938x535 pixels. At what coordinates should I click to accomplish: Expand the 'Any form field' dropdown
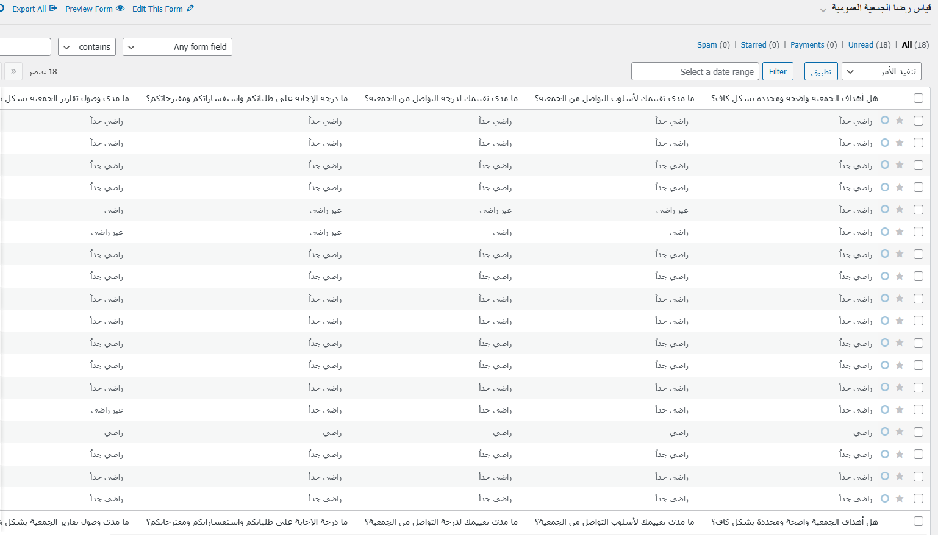pyautogui.click(x=177, y=47)
